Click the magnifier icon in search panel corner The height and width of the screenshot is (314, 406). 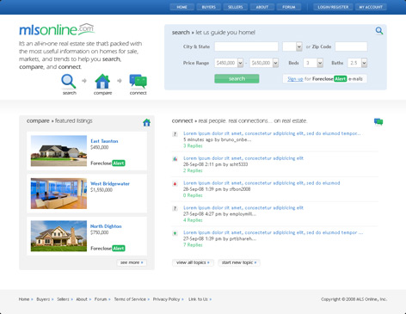379,31
